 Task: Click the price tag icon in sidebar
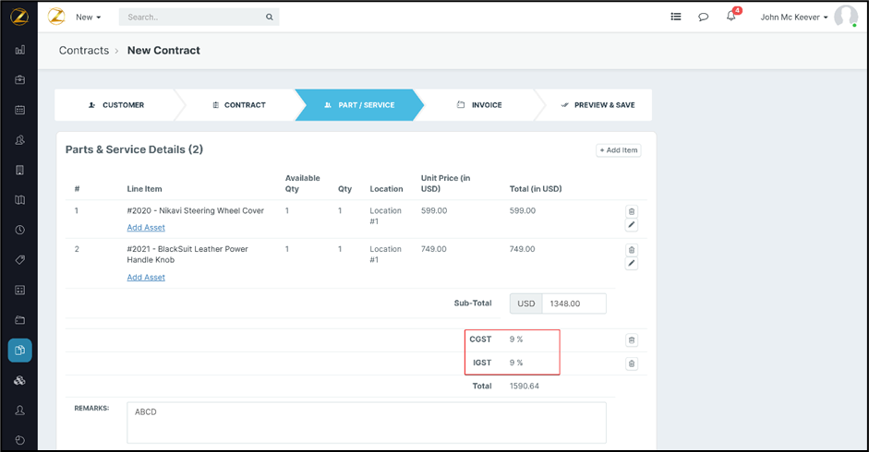pos(20,260)
